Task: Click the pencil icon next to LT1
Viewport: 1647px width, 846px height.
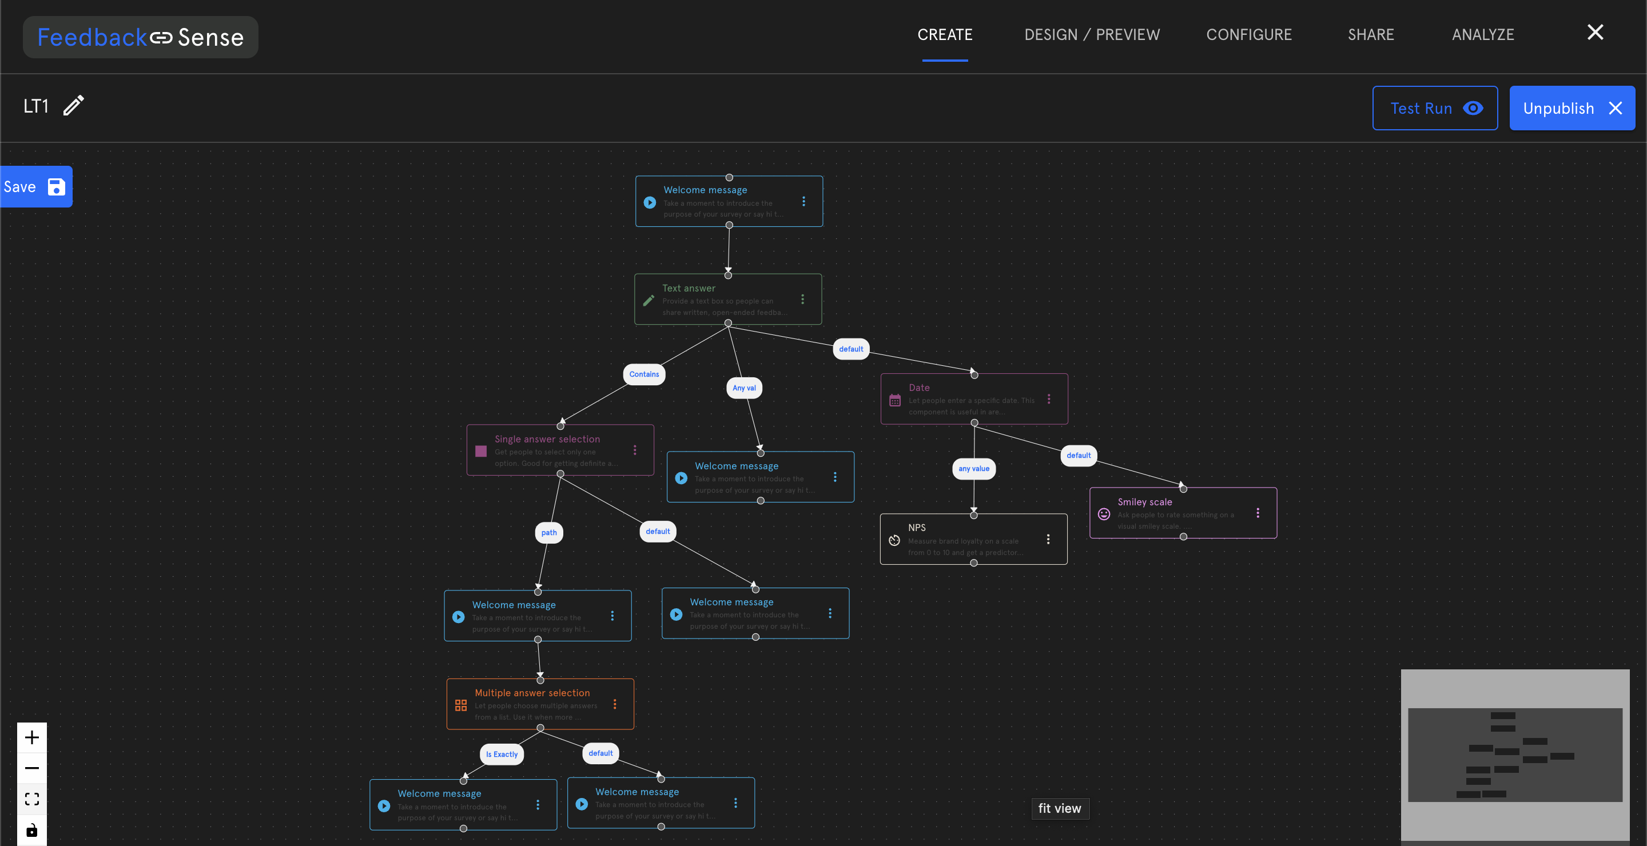Action: click(74, 105)
